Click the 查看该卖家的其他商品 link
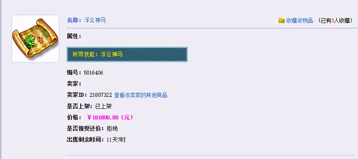Image resolution: width=358 pixels, height=159 pixels. [x=141, y=95]
